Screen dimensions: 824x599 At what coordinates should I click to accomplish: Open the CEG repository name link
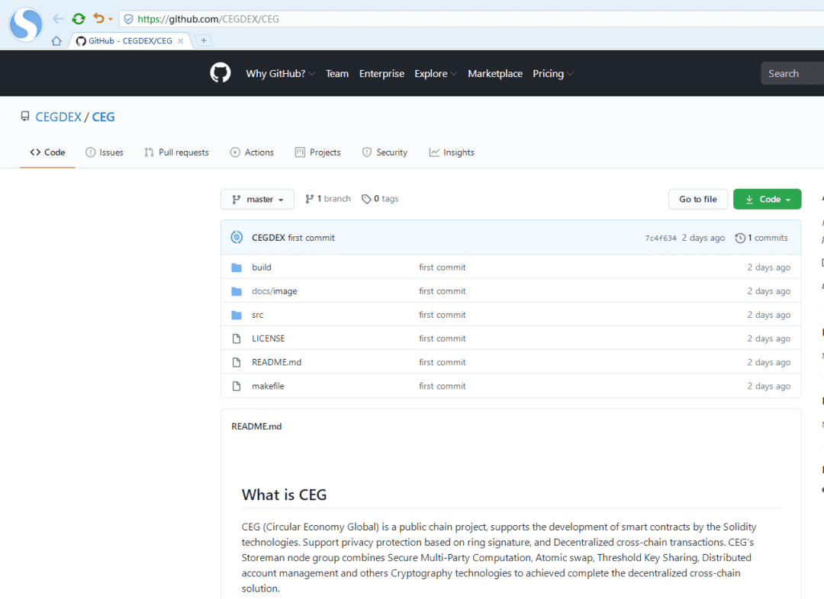tap(104, 117)
